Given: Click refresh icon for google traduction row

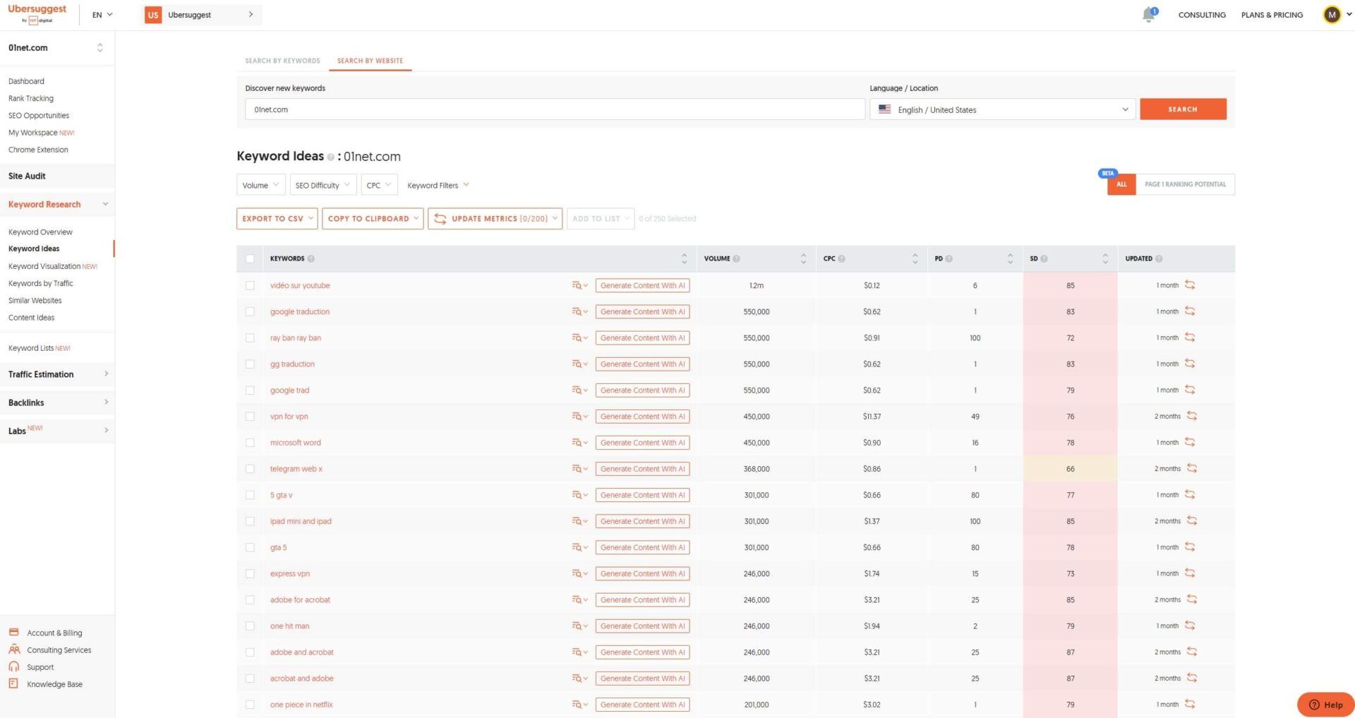Looking at the screenshot, I should point(1190,311).
